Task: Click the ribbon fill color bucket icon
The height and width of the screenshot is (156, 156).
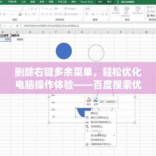Action: [x=20, y=14]
